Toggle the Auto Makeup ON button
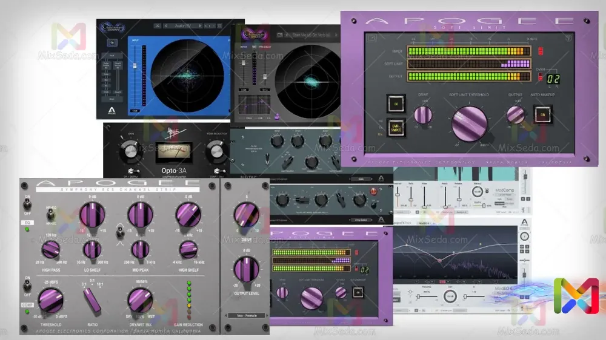This screenshot has width=606, height=340. click(542, 114)
